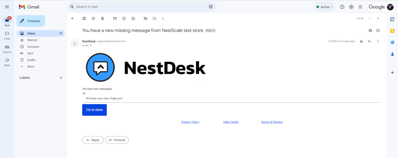Click the Gmail logo
Viewport: 398px width, 158px height.
tap(29, 7)
